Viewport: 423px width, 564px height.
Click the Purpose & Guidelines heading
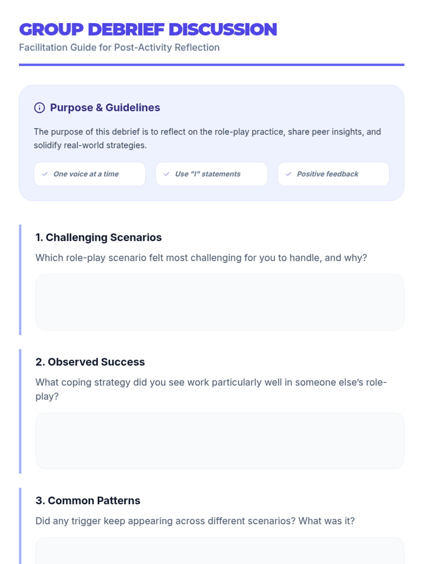[105, 108]
